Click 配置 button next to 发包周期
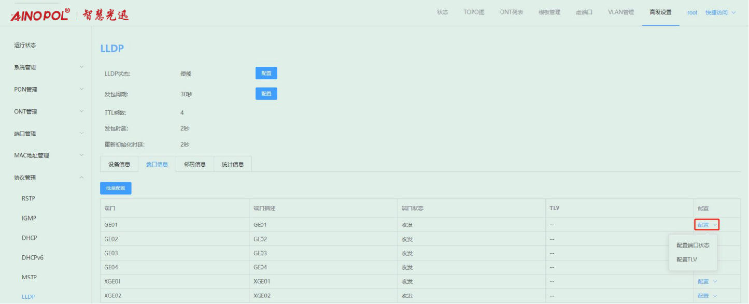Screen dimensions: 749x304 tap(266, 94)
